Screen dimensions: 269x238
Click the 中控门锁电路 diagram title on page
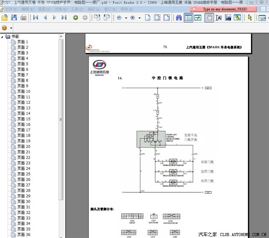coord(168,78)
